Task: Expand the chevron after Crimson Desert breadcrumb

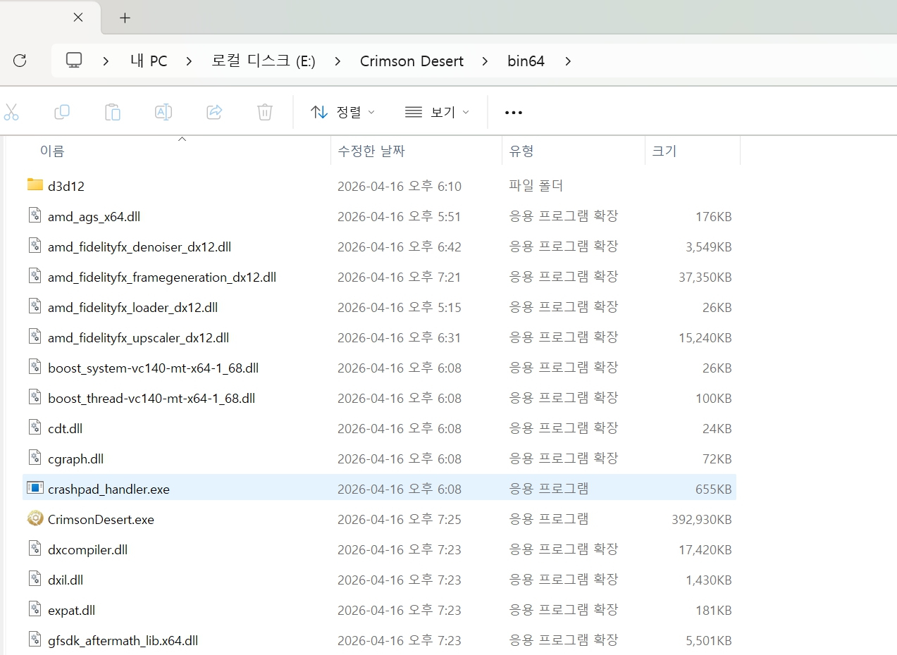Action: click(485, 61)
